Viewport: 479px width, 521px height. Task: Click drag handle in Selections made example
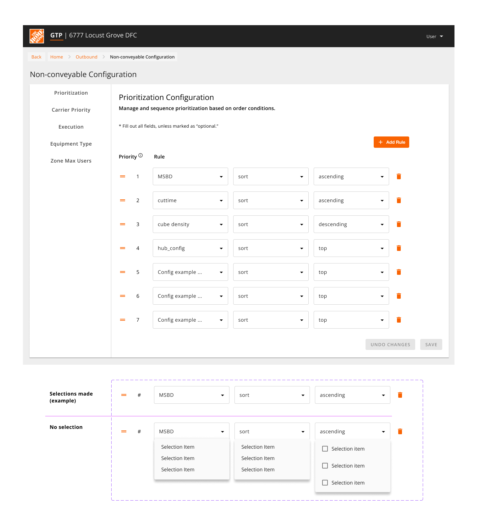pyautogui.click(x=124, y=395)
